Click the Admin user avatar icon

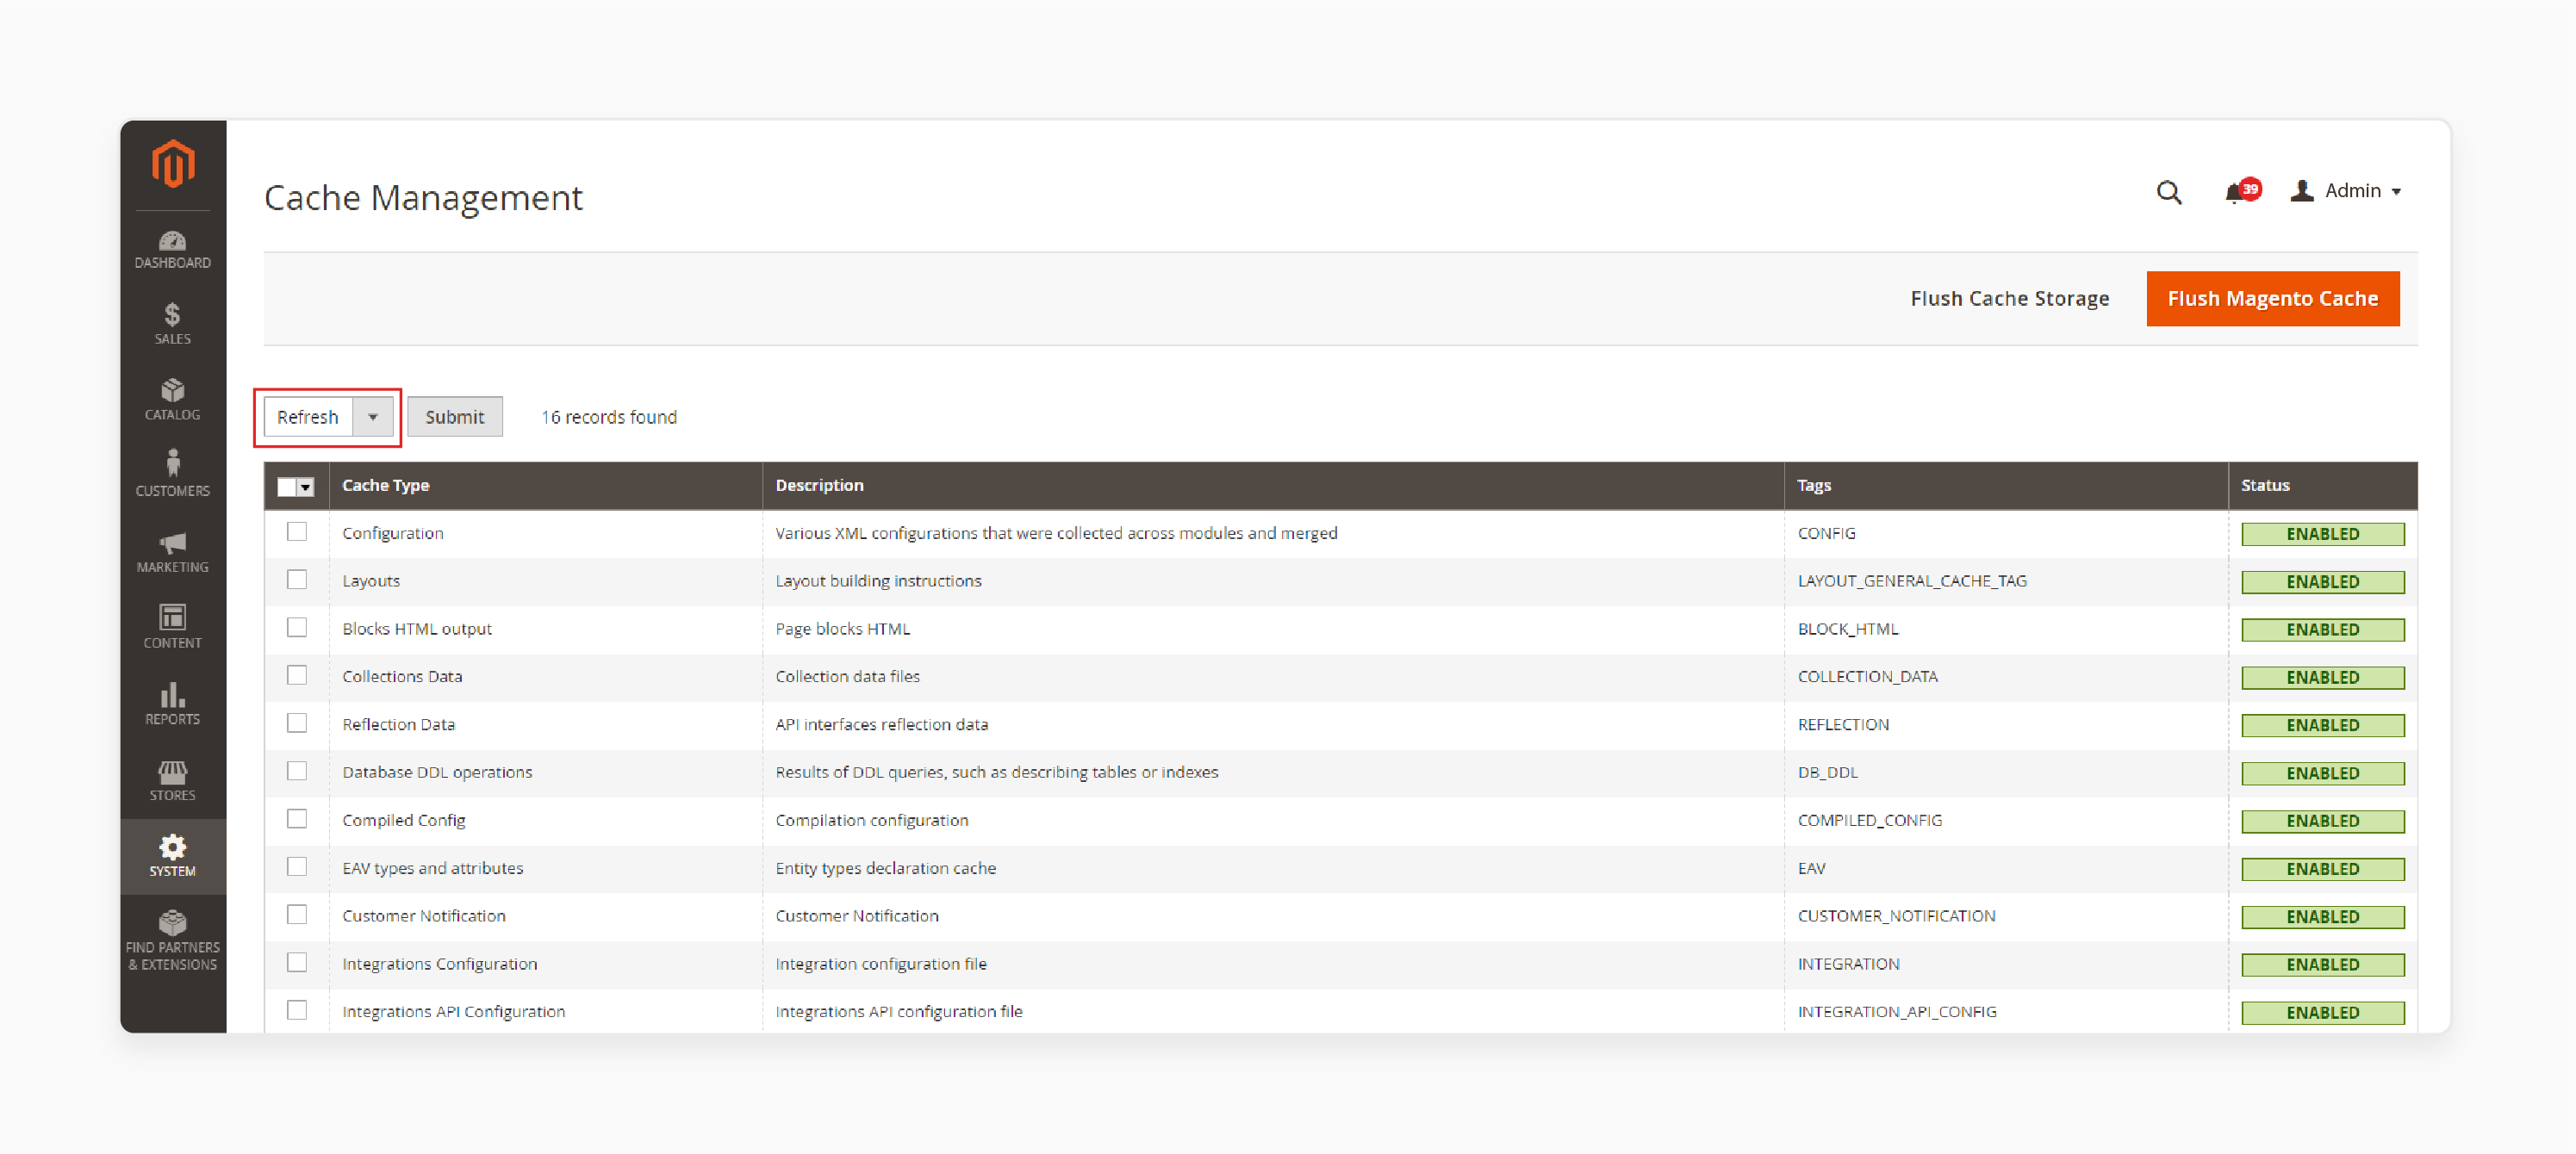click(x=2302, y=190)
